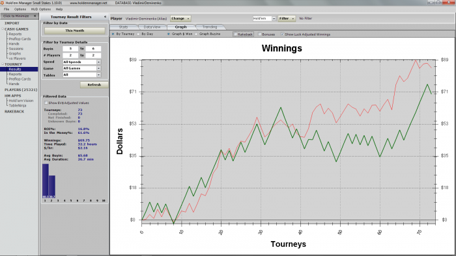Toggle the Bonuses checkbox

coord(260,34)
